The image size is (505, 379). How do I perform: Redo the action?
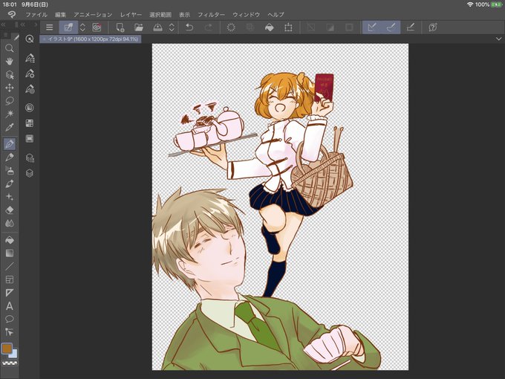coord(209,27)
